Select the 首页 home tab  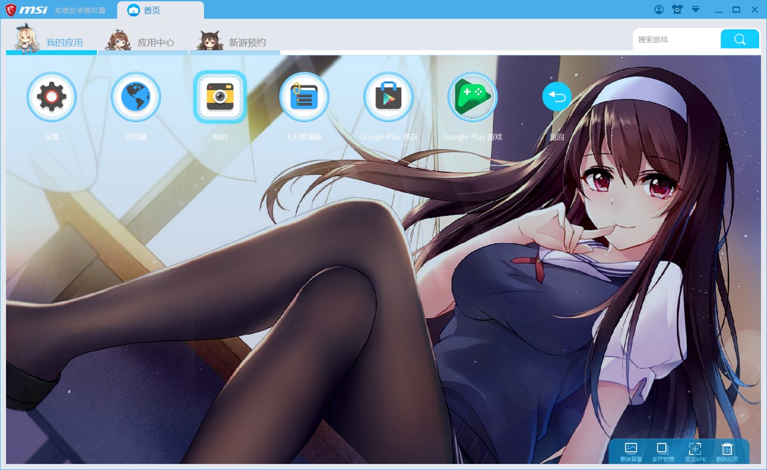tap(152, 10)
